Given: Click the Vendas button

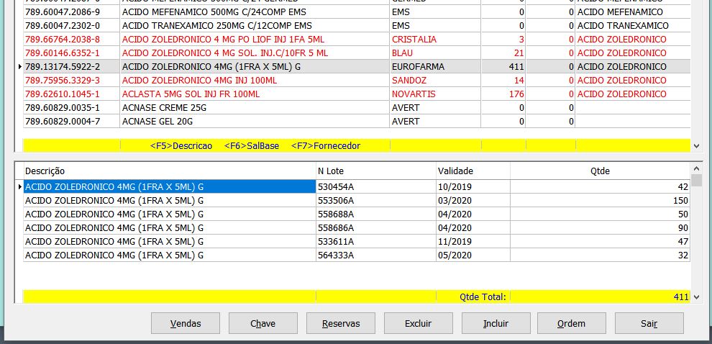Looking at the screenshot, I should (186, 323).
